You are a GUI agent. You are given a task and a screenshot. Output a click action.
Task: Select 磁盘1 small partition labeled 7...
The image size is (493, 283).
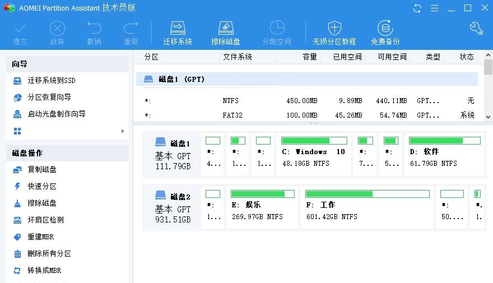(366, 155)
